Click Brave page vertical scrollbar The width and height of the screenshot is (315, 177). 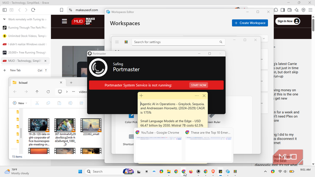(313, 25)
